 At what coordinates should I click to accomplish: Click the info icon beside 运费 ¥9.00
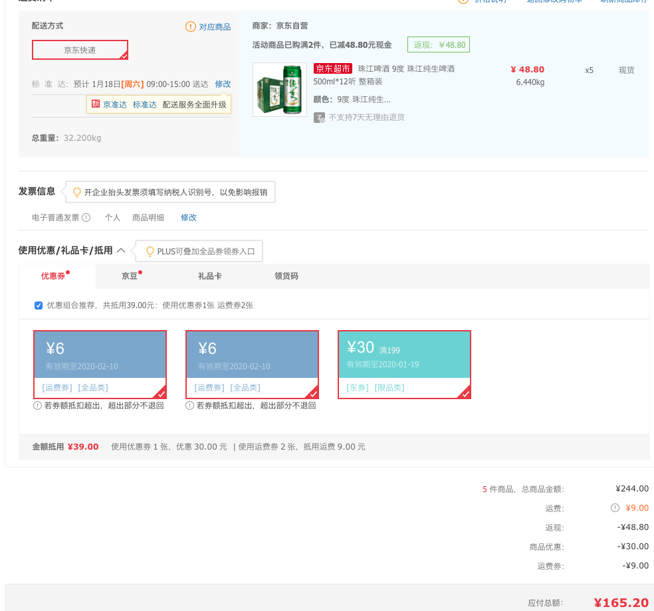pos(615,507)
